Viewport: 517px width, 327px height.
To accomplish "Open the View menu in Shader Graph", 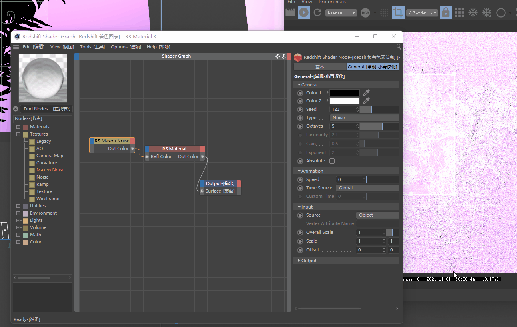I will click(62, 47).
